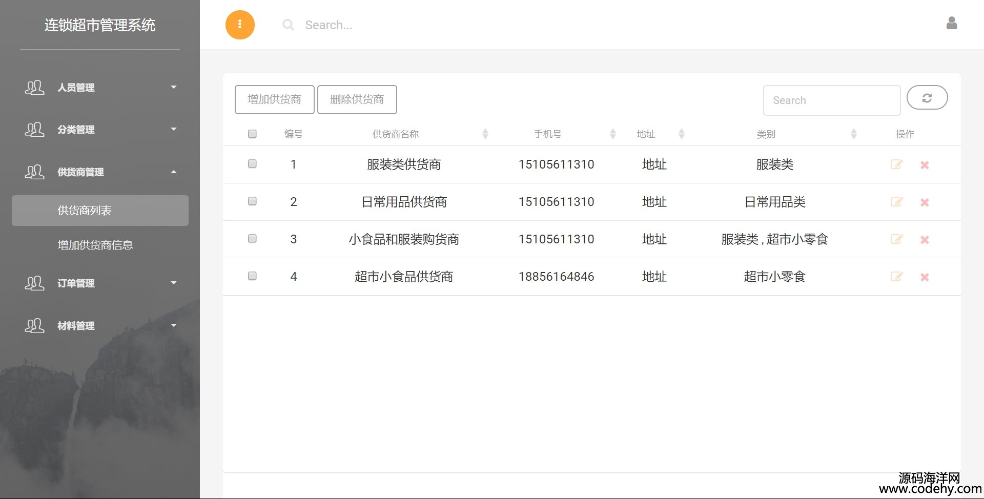The width and height of the screenshot is (984, 499).
Task: Sort the table by 供货商名称 column
Action: tap(396, 134)
